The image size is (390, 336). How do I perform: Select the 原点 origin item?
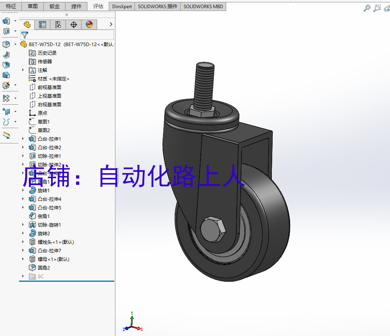42,113
